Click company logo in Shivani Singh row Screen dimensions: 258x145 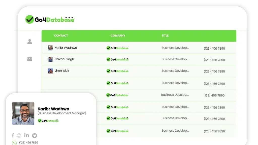point(117,59)
